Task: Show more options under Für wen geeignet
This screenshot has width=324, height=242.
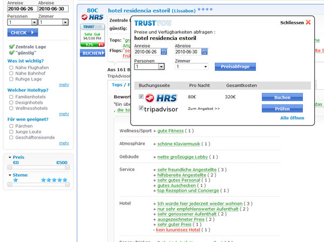Action: tap(64, 143)
